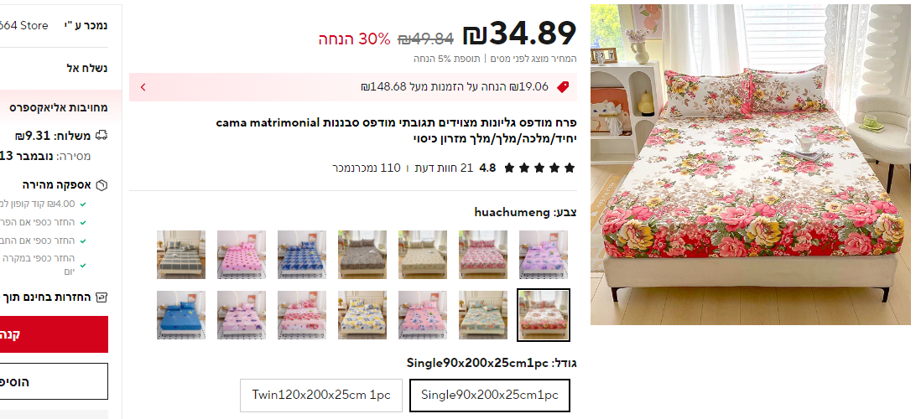This screenshot has width=916, height=419.
Task: Choose the leopard print bedsheet color
Action: pyautogui.click(x=362, y=255)
